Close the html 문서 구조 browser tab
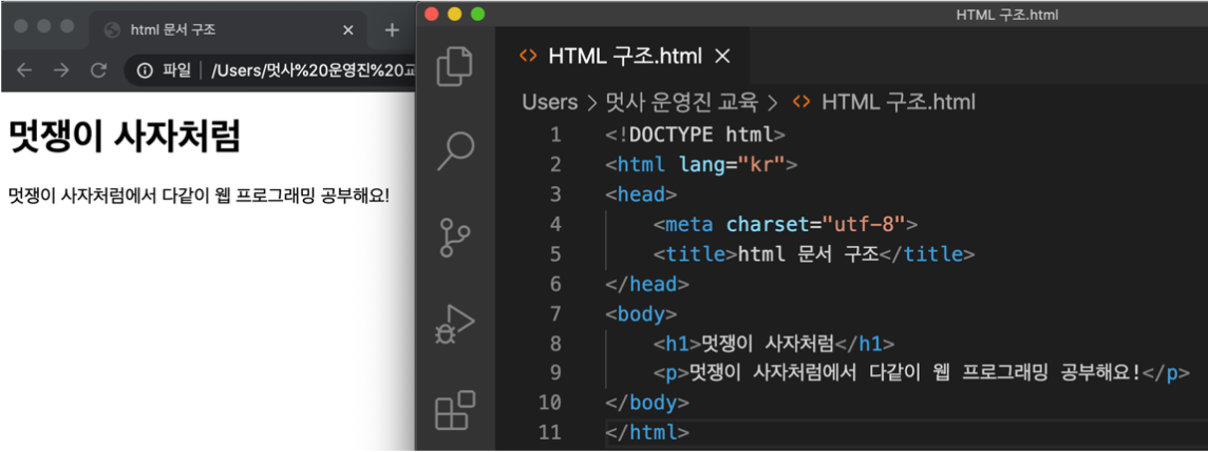 point(348,30)
